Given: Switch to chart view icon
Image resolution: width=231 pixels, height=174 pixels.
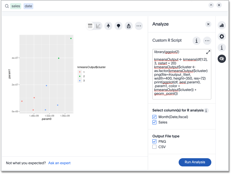Looking at the screenshot, I should coord(98,26).
